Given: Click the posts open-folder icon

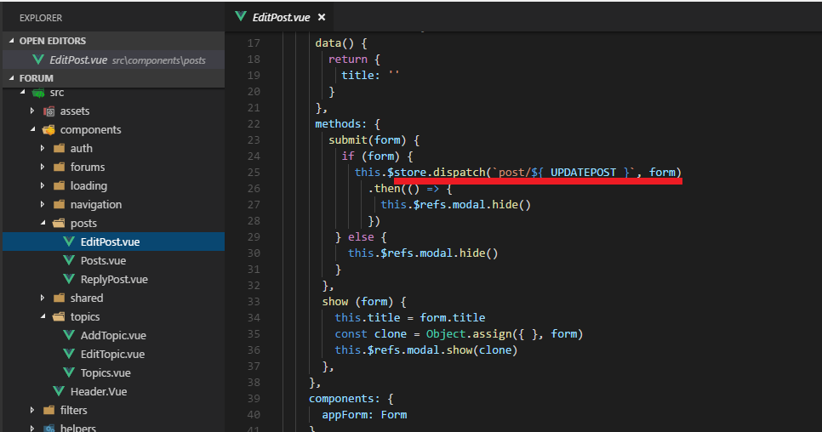Looking at the screenshot, I should pyautogui.click(x=60, y=223).
